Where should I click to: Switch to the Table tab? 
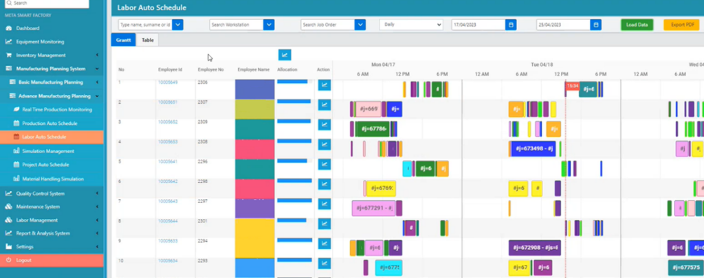coord(148,40)
